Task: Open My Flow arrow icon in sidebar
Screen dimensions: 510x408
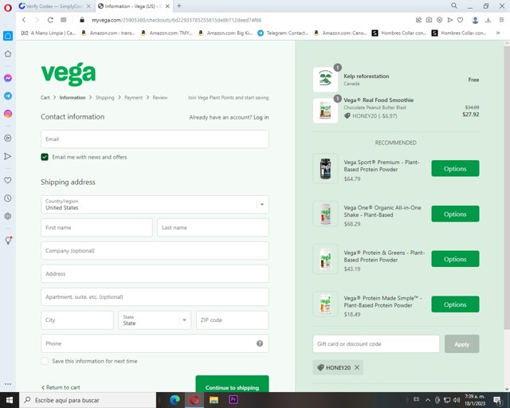Action: pos(8,156)
